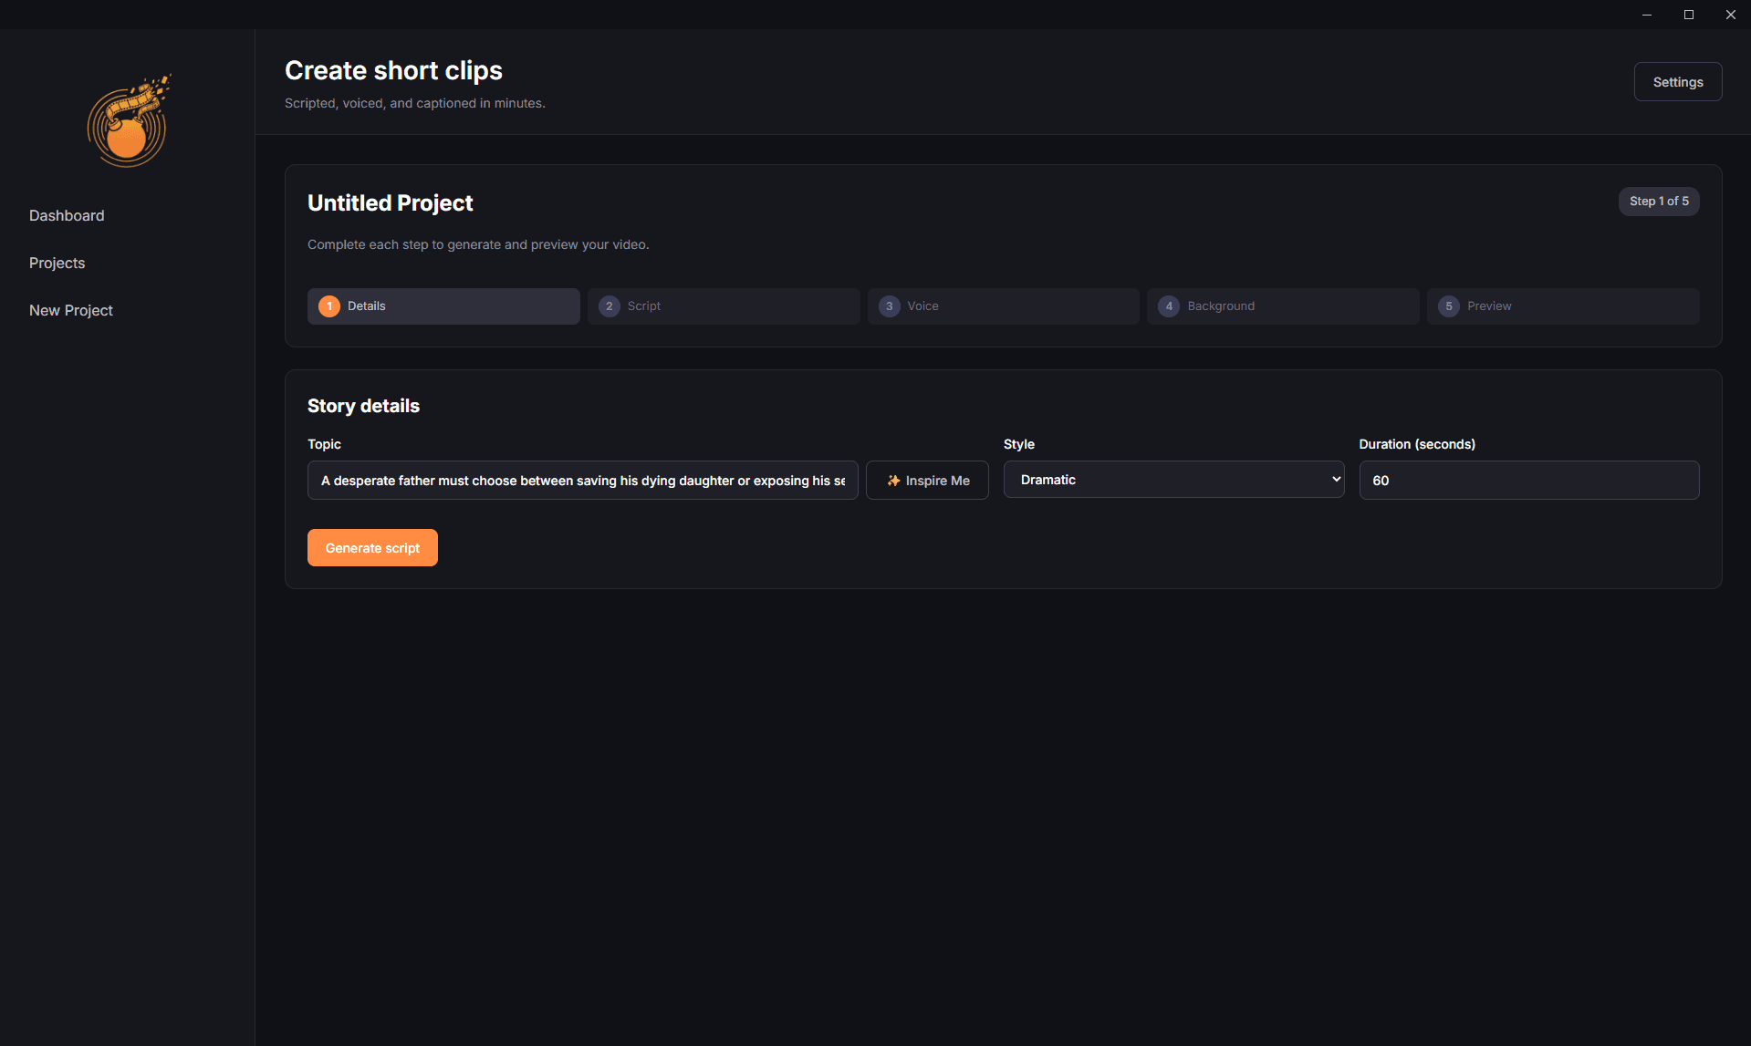Click the maximize window icon
The height and width of the screenshot is (1046, 1751).
tap(1688, 15)
